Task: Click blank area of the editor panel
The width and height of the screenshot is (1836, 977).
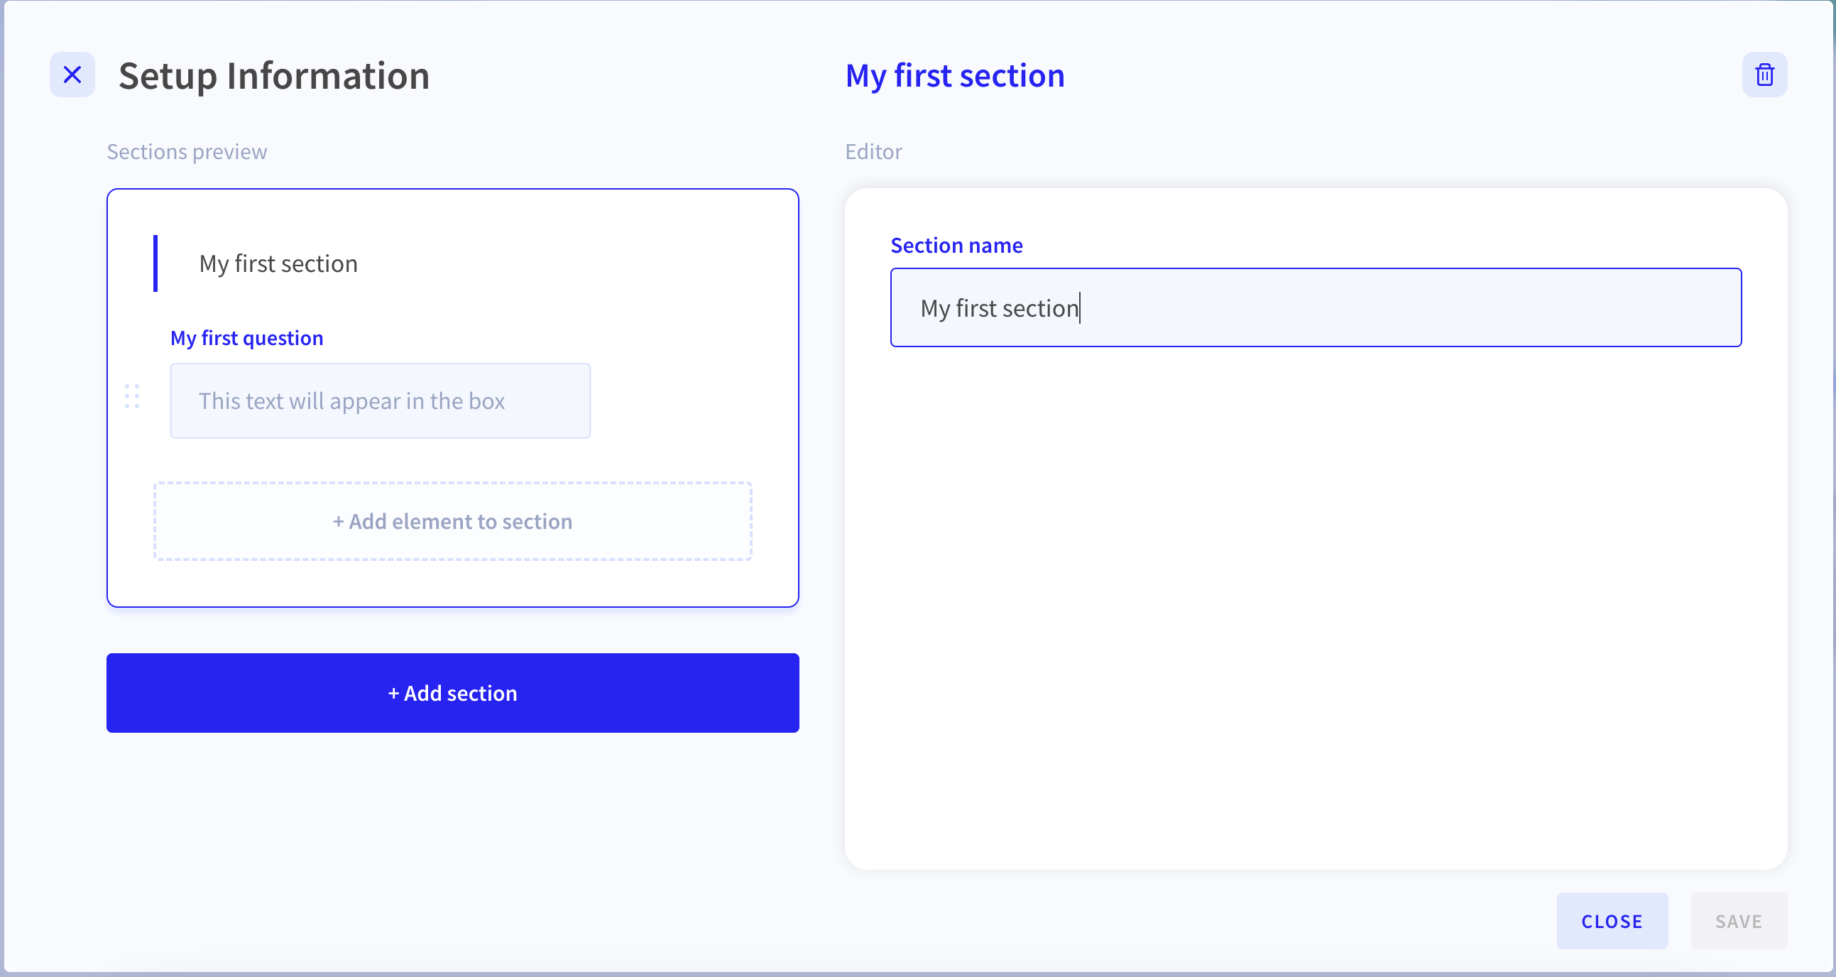Action: pyautogui.click(x=1316, y=606)
